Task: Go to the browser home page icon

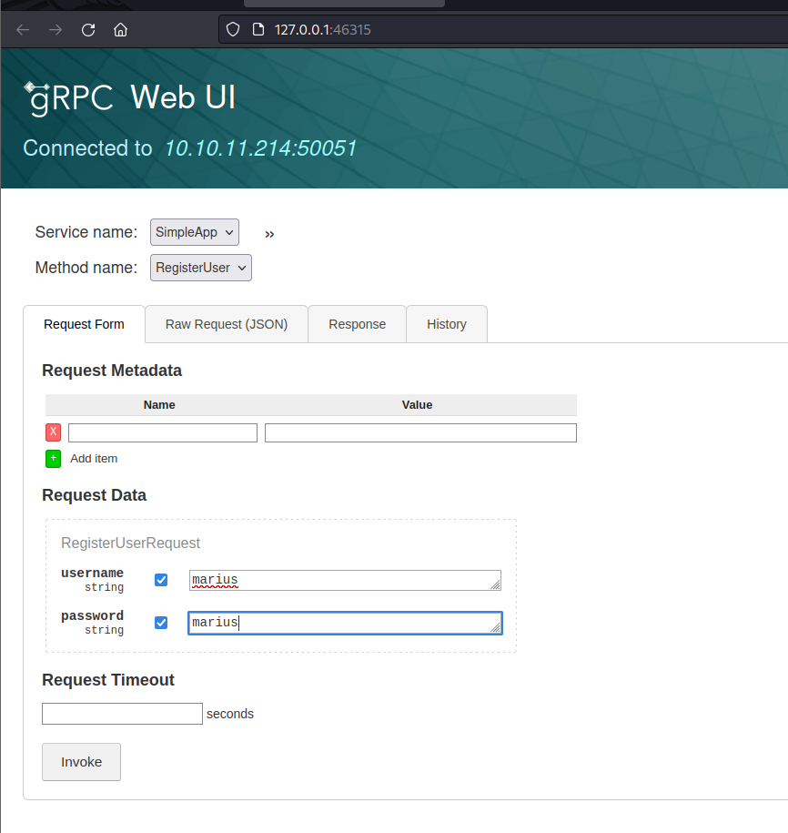Action: [120, 30]
